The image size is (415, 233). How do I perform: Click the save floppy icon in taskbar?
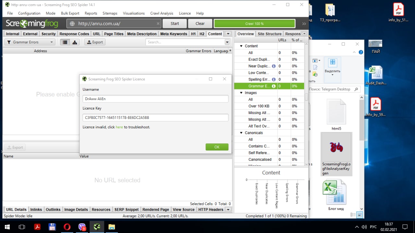point(52,227)
